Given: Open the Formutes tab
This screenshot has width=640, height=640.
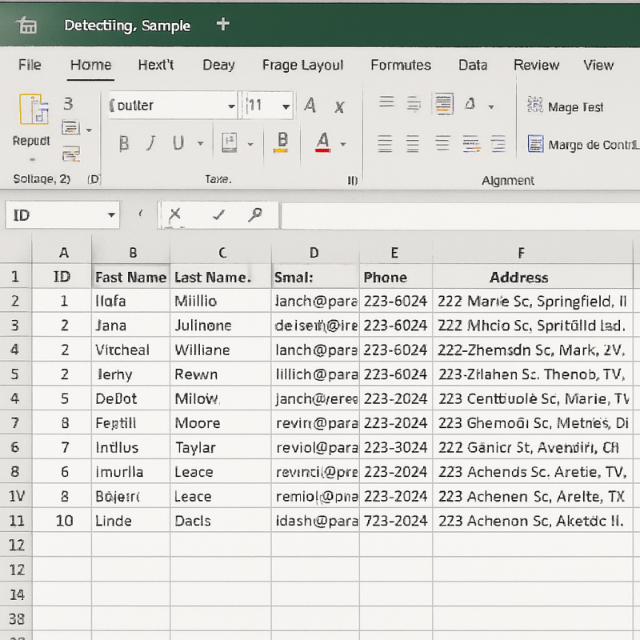Looking at the screenshot, I should (x=401, y=65).
